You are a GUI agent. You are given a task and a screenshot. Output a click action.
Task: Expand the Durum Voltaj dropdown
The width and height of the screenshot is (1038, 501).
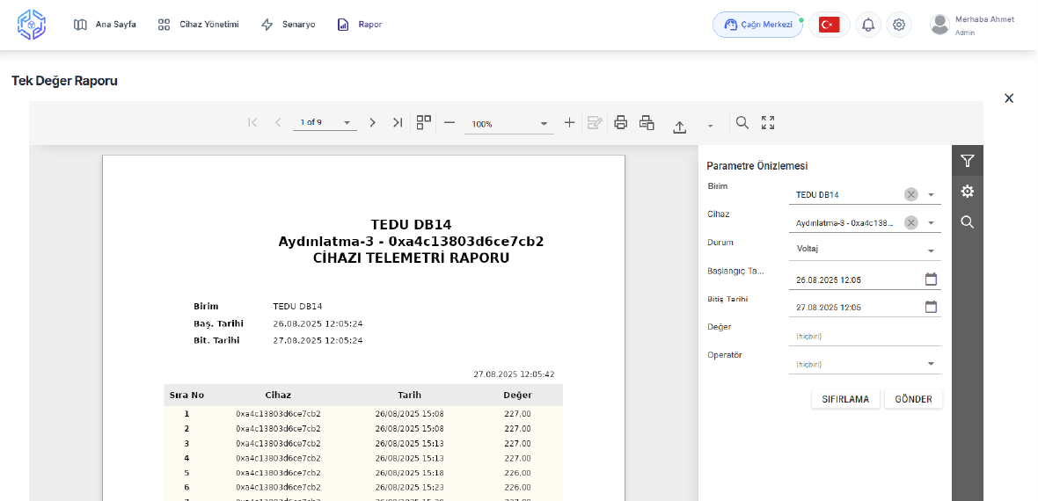[931, 251]
